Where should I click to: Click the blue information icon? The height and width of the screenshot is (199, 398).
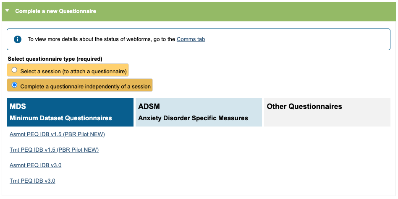[x=18, y=39]
